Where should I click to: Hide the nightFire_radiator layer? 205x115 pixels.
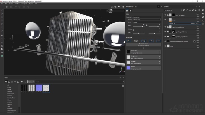point(165,15)
